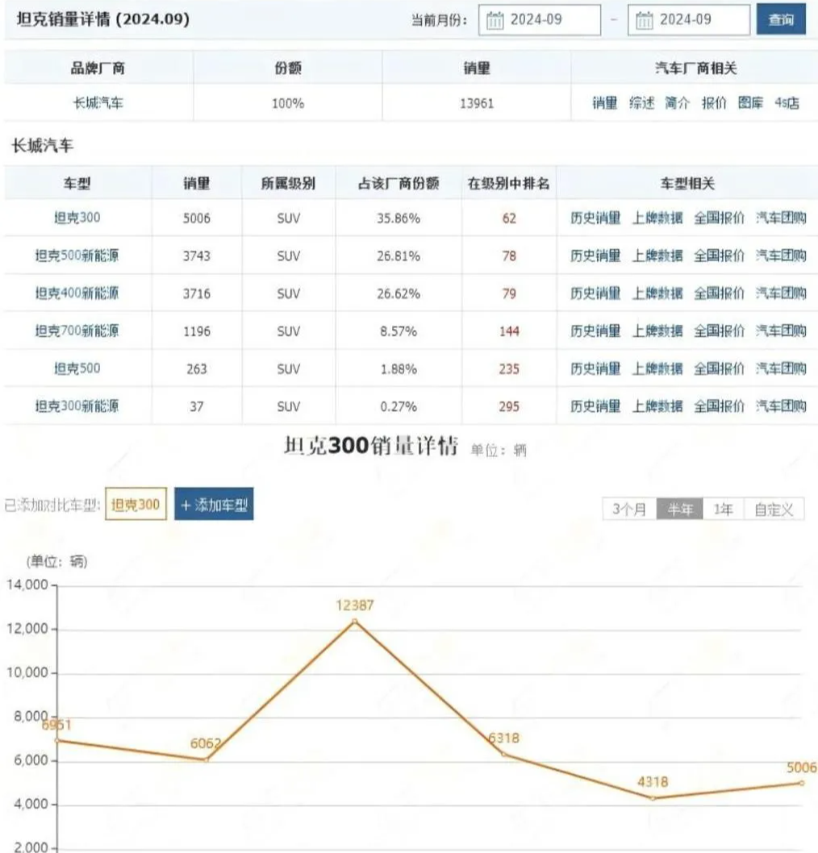
Task: Click the 查询 query button
Action: [x=780, y=19]
